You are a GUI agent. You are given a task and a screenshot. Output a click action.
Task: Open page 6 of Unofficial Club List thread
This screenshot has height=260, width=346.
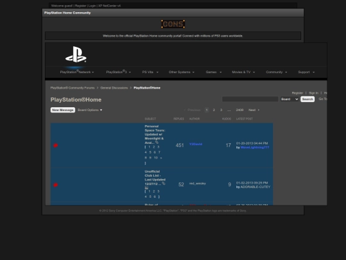(x=154, y=196)
